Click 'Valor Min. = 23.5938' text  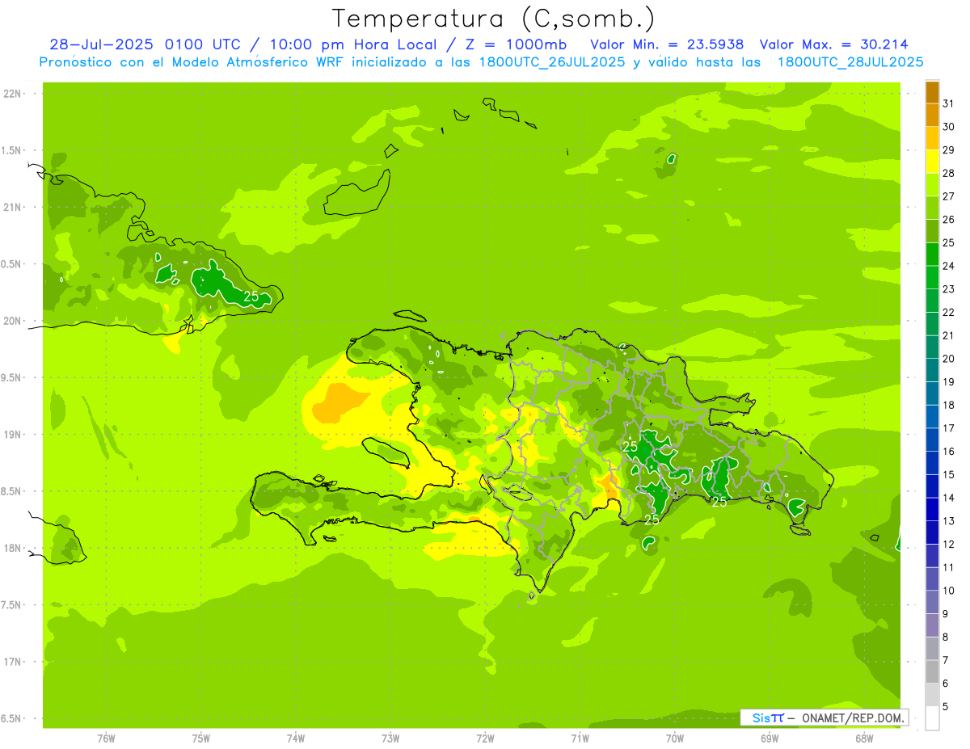coord(667,44)
